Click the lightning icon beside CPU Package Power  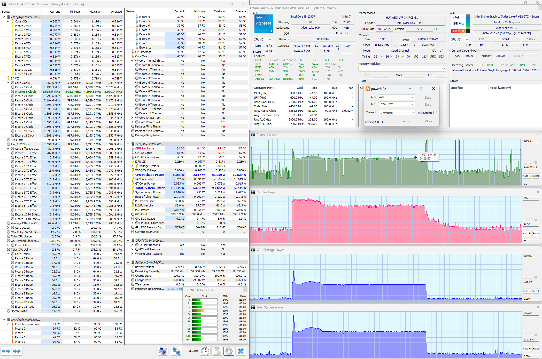tap(133, 175)
